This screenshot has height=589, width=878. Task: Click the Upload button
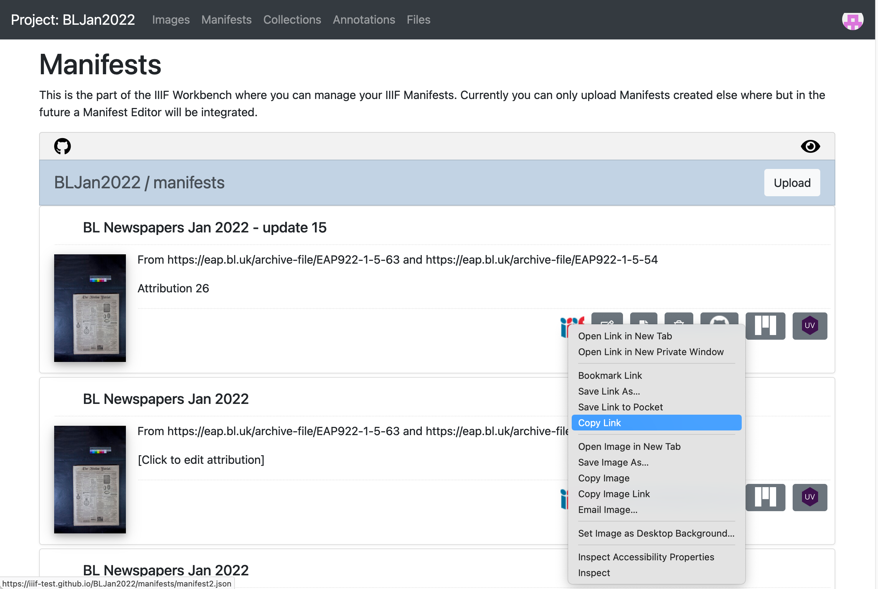[792, 183]
